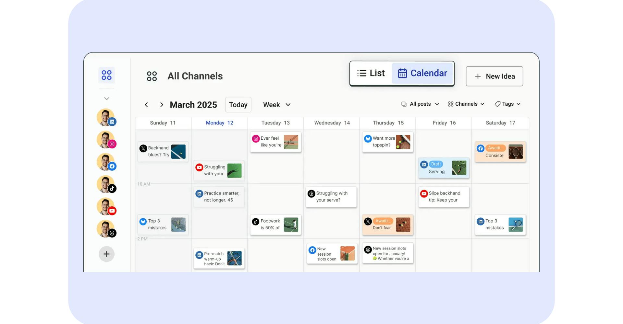
Task: Open the Backhand blues post thumbnail
Action: tap(178, 152)
